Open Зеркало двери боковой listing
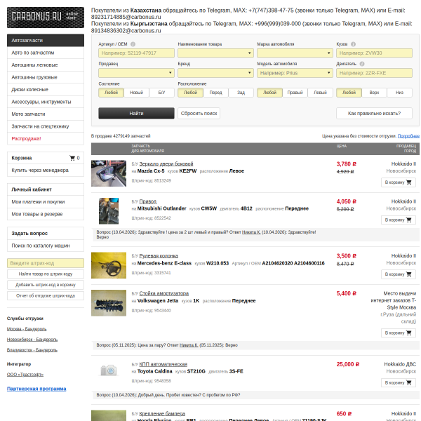This screenshot has height=421, width=421. (x=166, y=163)
